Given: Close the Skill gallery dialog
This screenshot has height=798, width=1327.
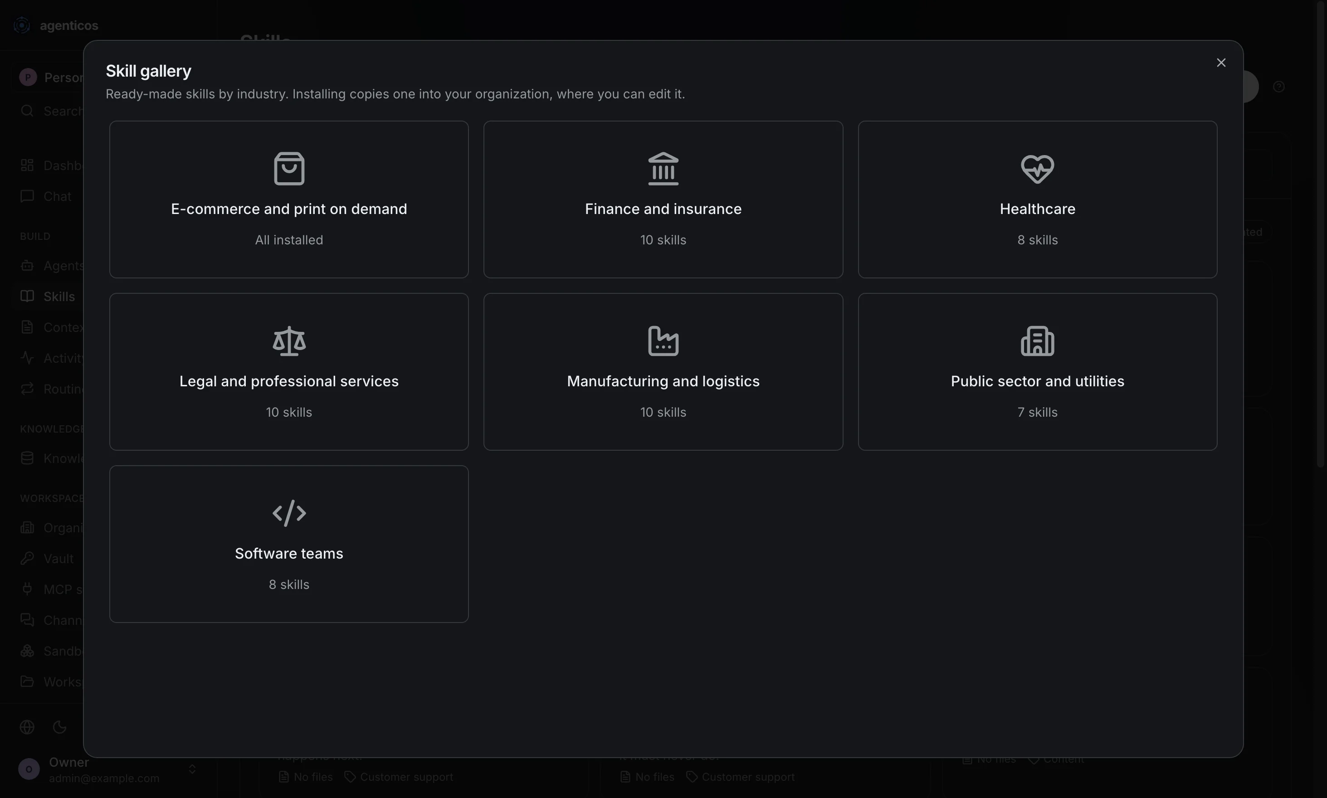Looking at the screenshot, I should (x=1221, y=63).
